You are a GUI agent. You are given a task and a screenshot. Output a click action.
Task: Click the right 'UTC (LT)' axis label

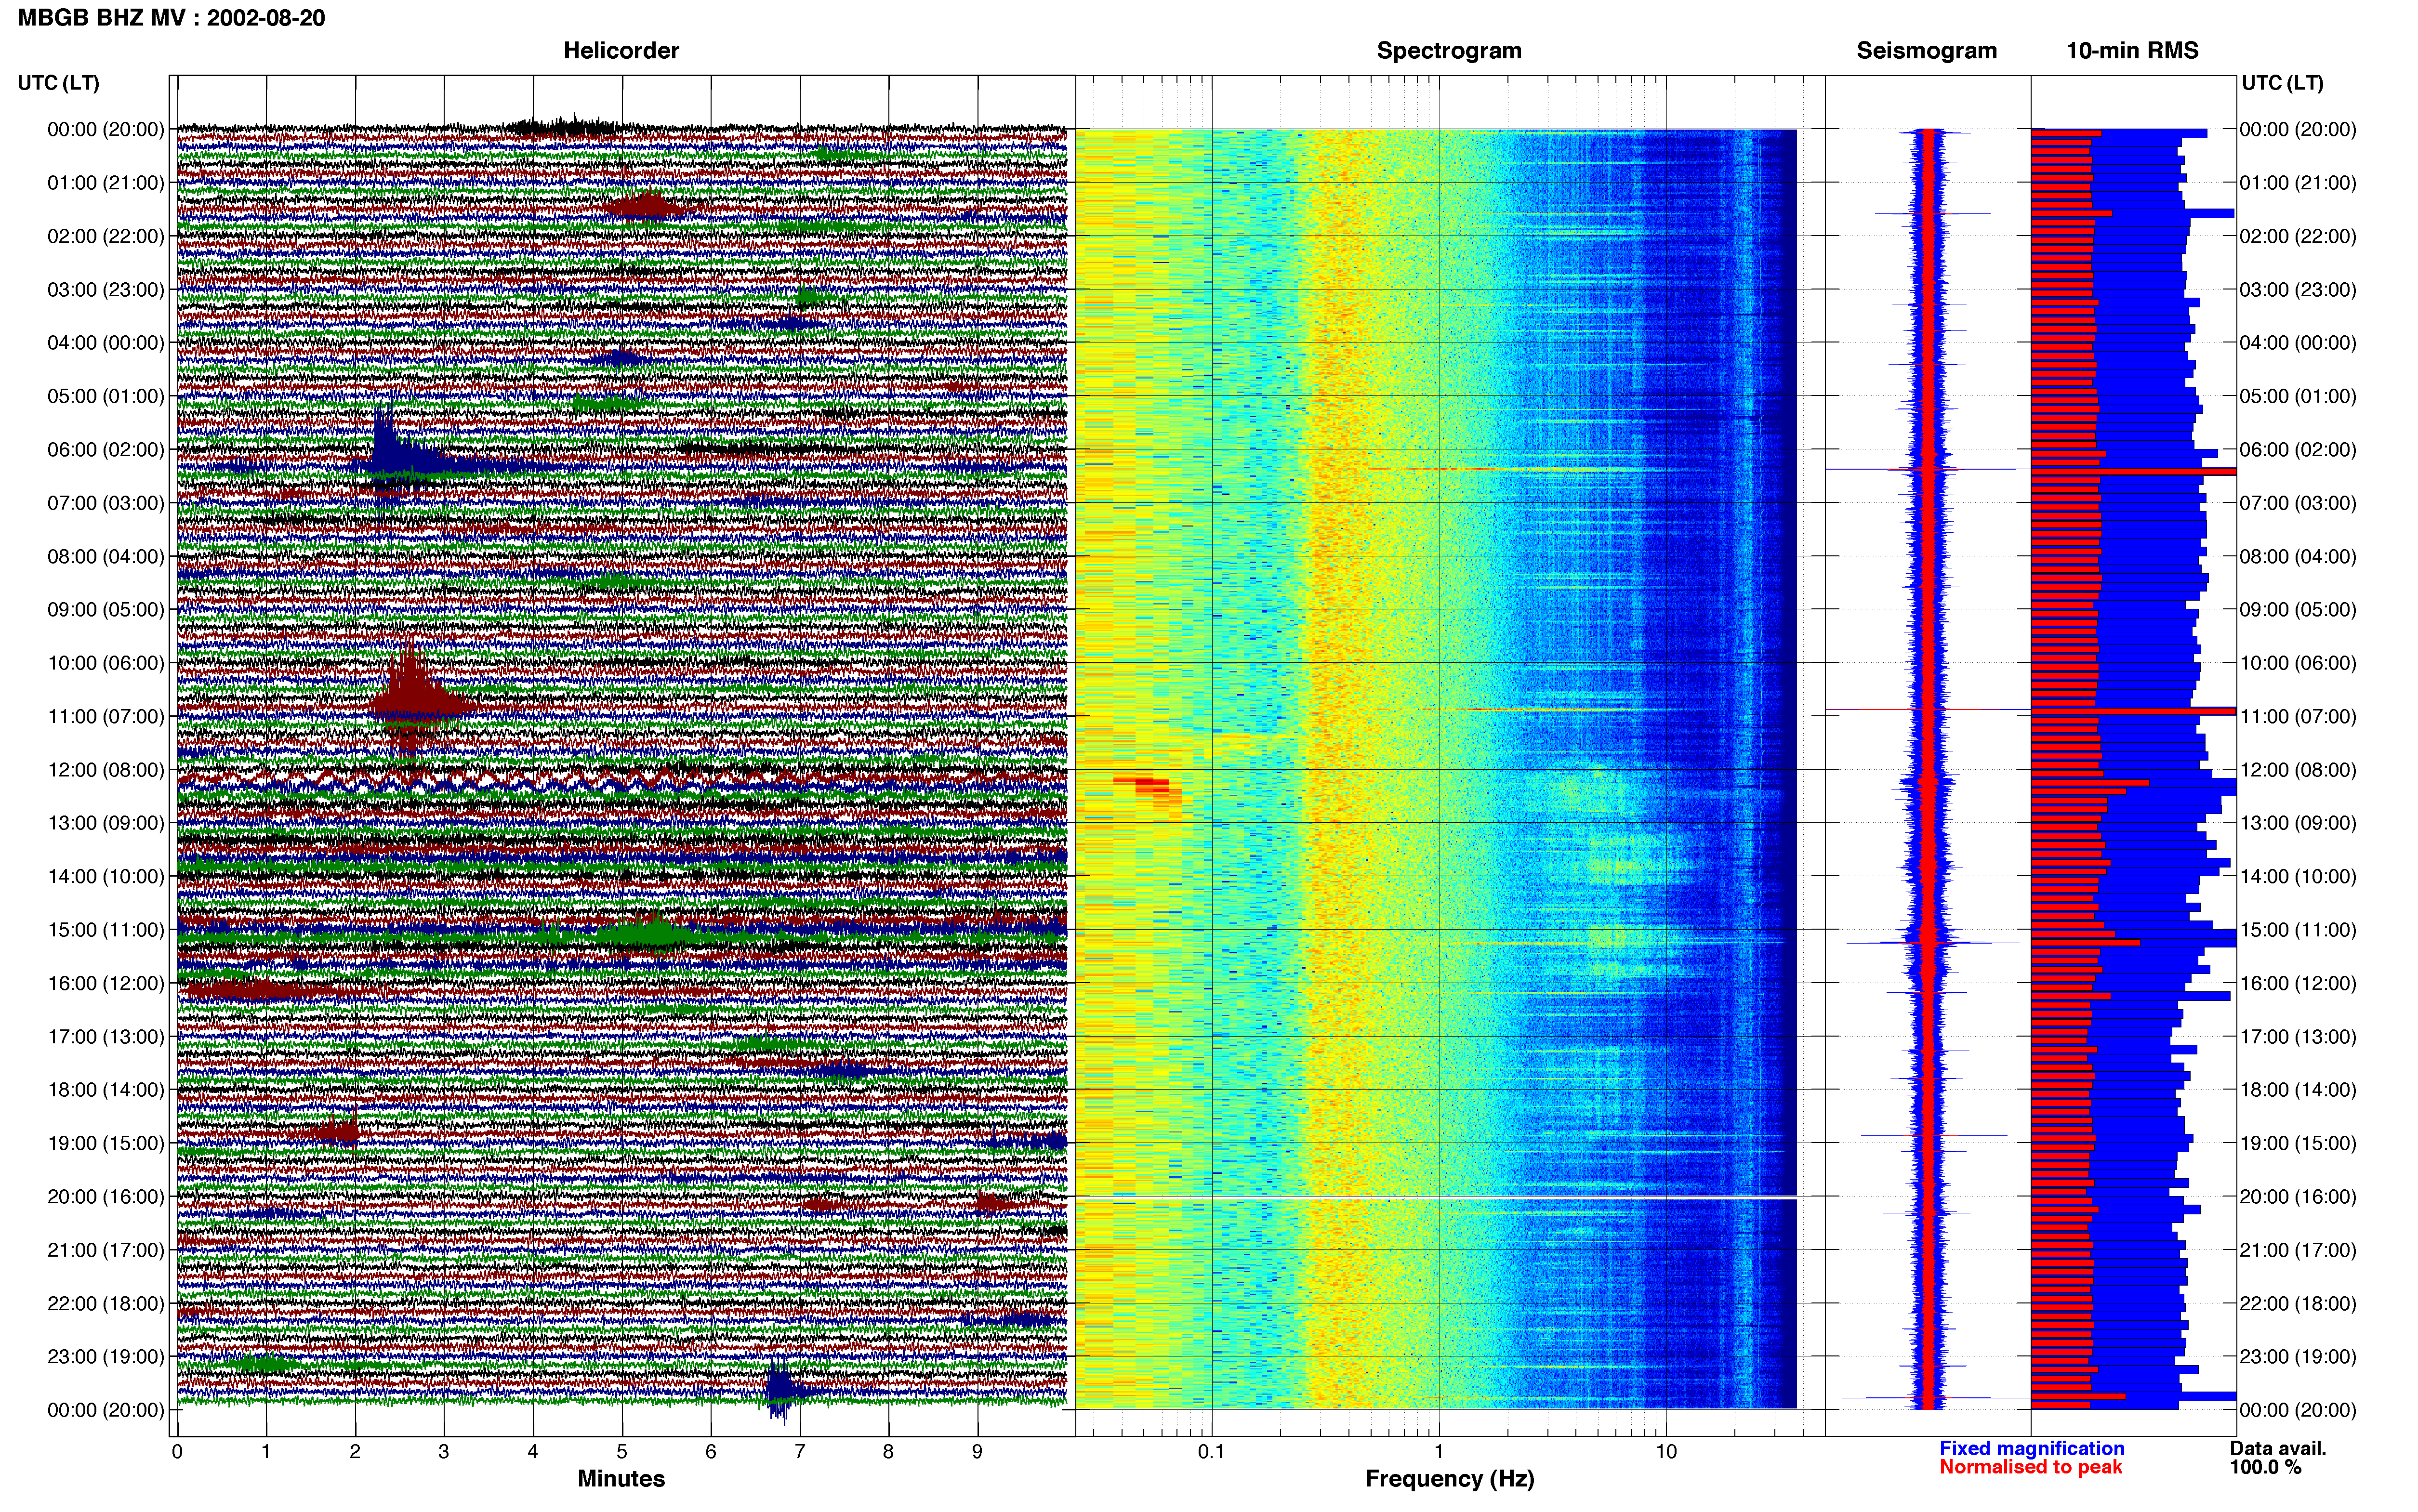[2282, 83]
